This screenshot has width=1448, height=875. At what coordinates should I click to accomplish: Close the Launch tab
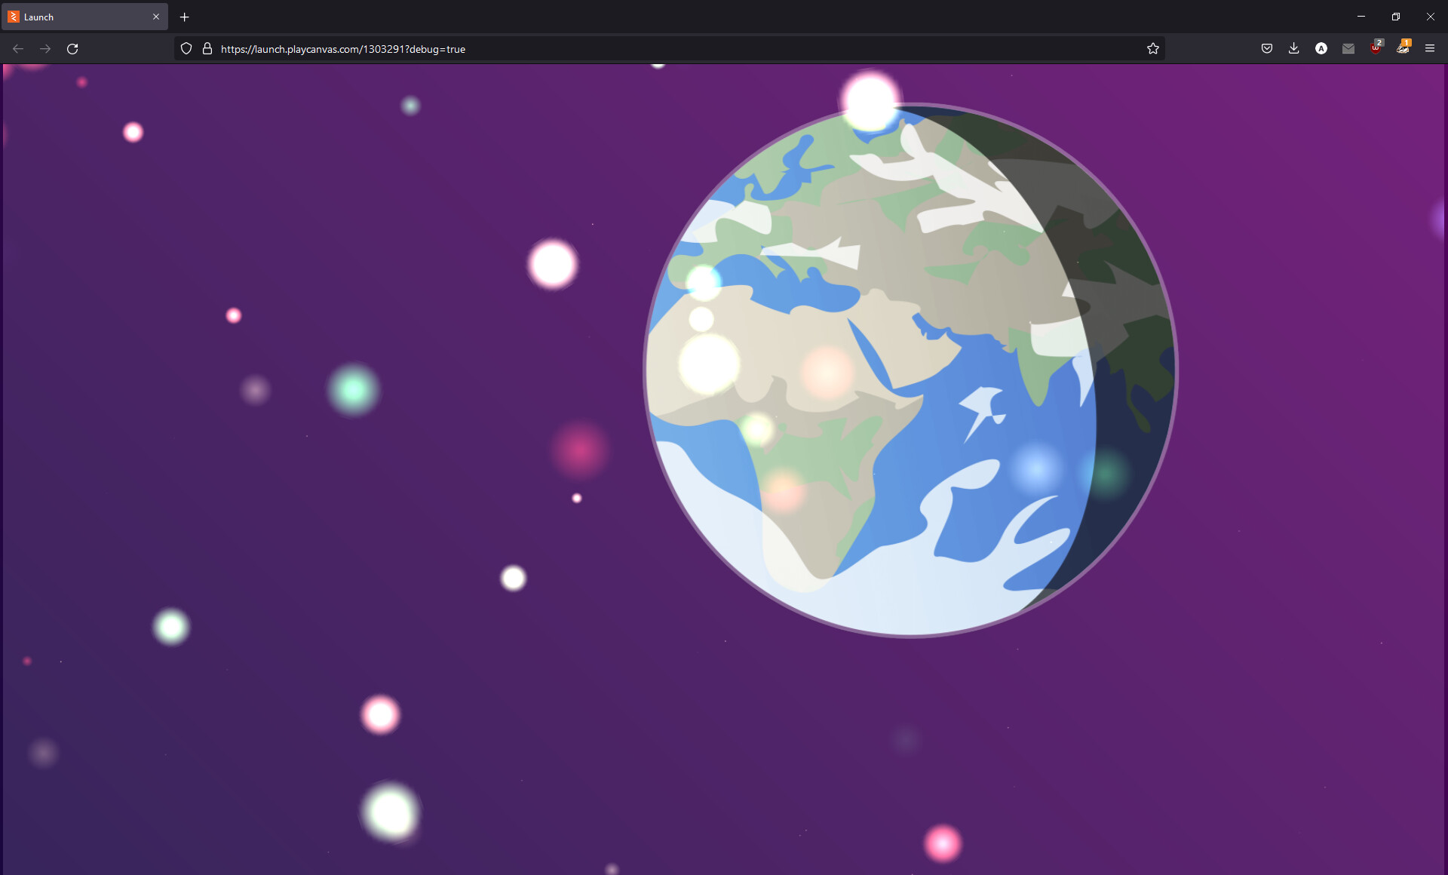156,17
